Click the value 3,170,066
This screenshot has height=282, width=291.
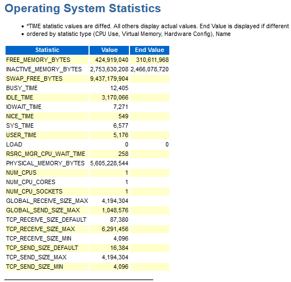[x=115, y=97]
